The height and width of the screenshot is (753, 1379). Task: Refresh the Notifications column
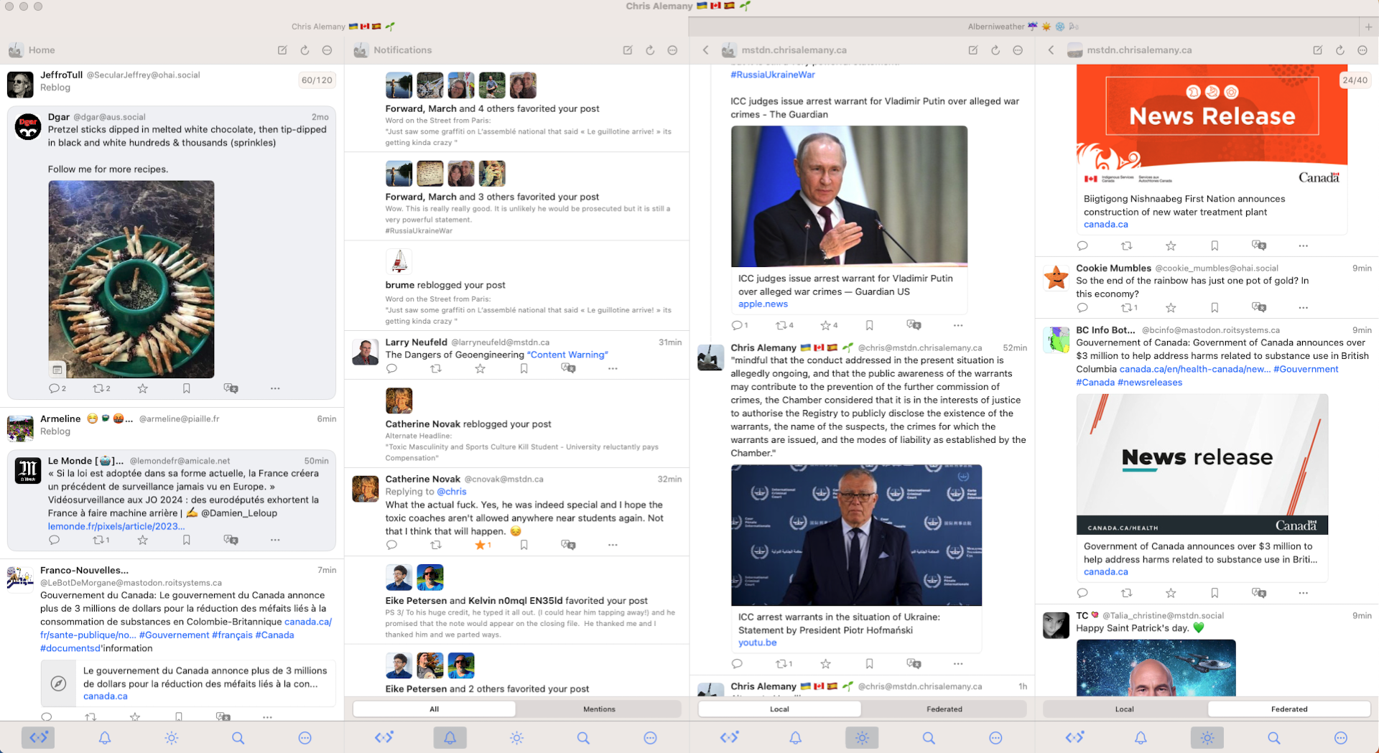[650, 50]
